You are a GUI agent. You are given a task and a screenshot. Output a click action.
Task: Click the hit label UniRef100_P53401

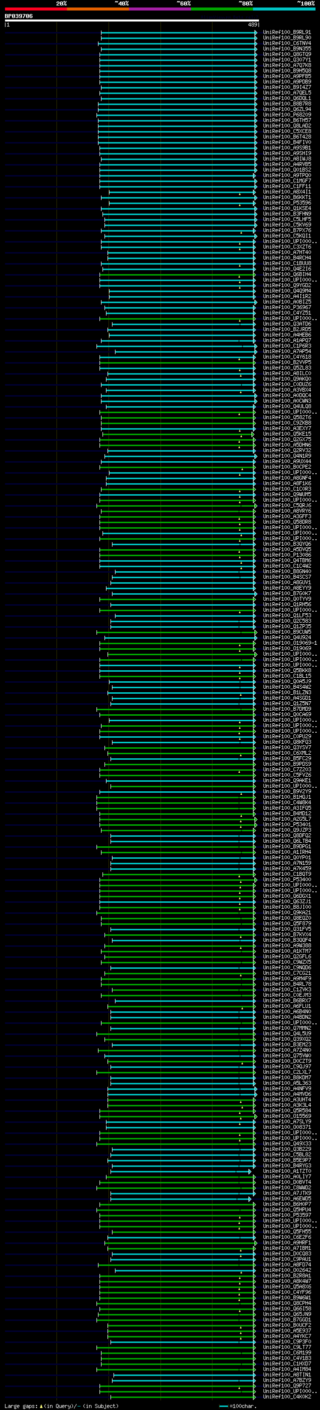tap(286, 825)
